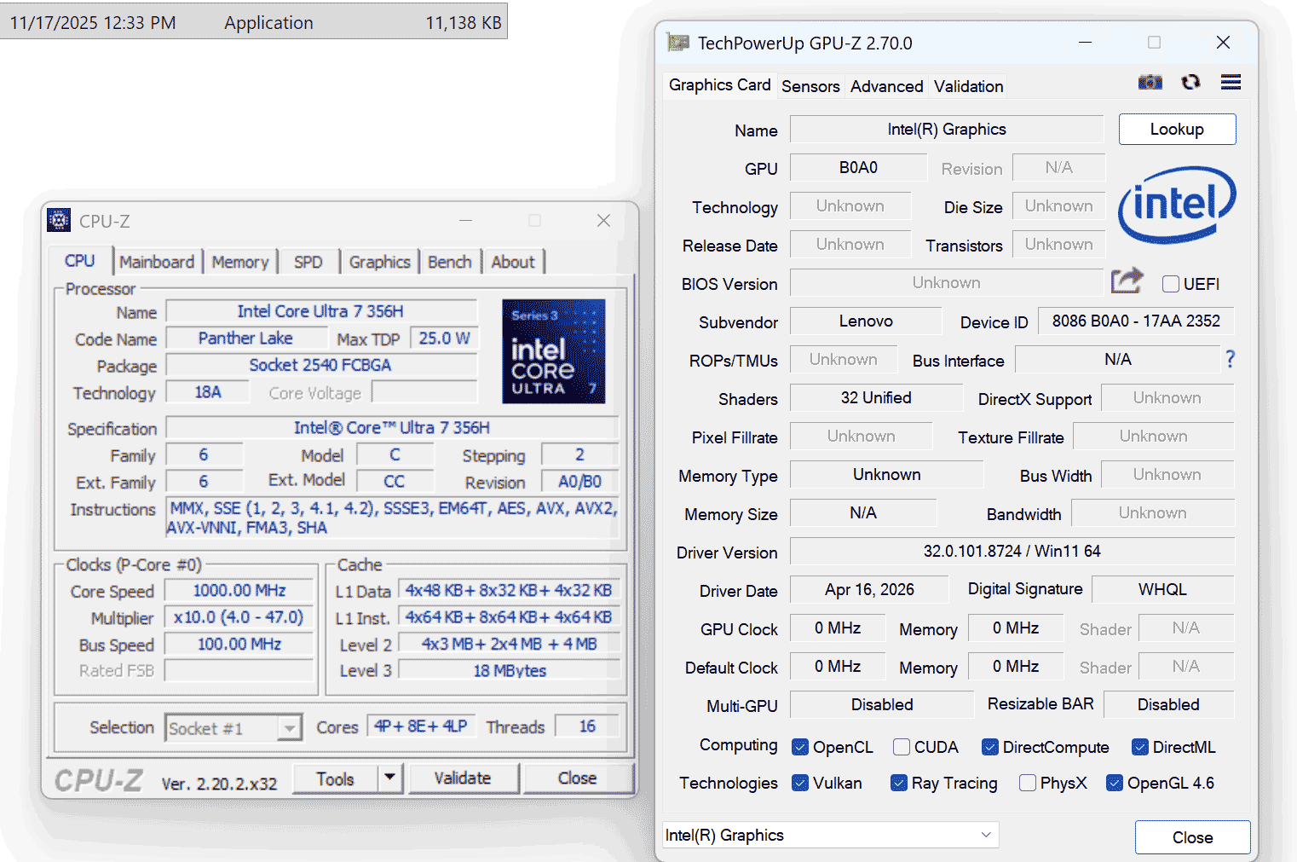The width and height of the screenshot is (1297, 862).
Task: Select the 11/17/2025 Application file row
Action: coord(254,22)
